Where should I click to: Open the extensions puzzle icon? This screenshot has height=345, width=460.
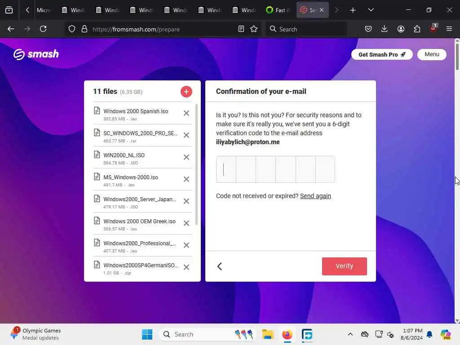point(417,29)
